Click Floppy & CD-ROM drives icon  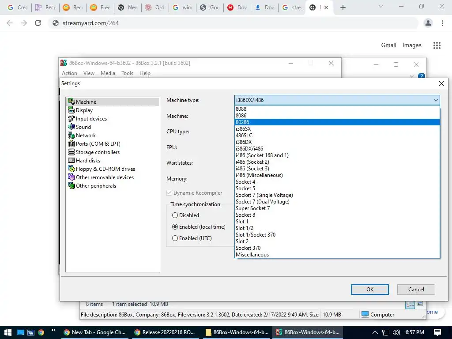click(x=71, y=168)
